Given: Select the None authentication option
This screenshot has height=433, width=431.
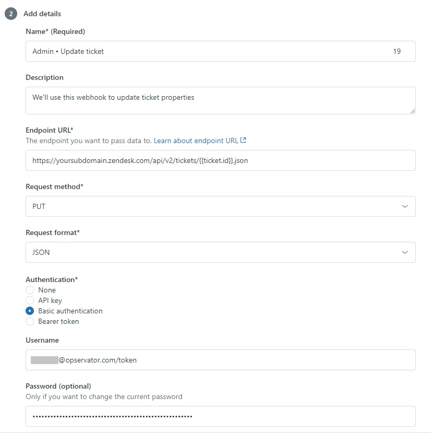Looking at the screenshot, I should [30, 290].
